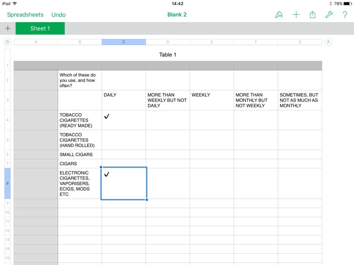The image size is (354, 265).
Task: Select row 8 header
Action: [8, 184]
